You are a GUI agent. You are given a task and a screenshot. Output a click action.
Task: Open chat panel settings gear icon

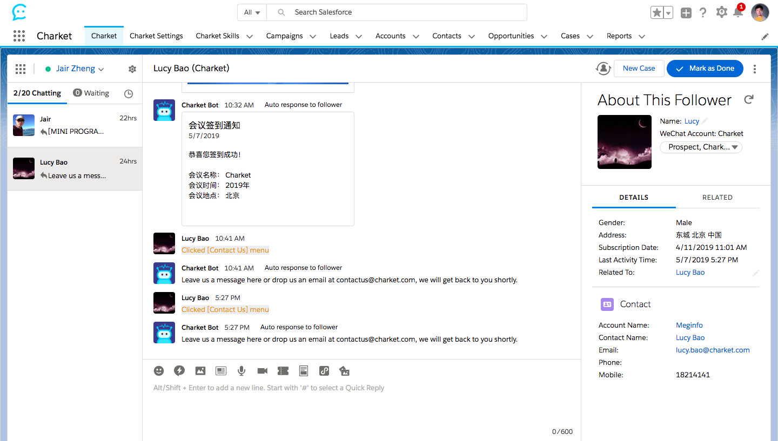[x=132, y=69]
